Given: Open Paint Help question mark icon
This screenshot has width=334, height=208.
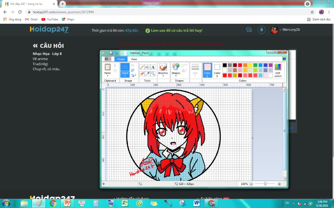Looking at the screenshot, I should pyautogui.click(x=284, y=59).
